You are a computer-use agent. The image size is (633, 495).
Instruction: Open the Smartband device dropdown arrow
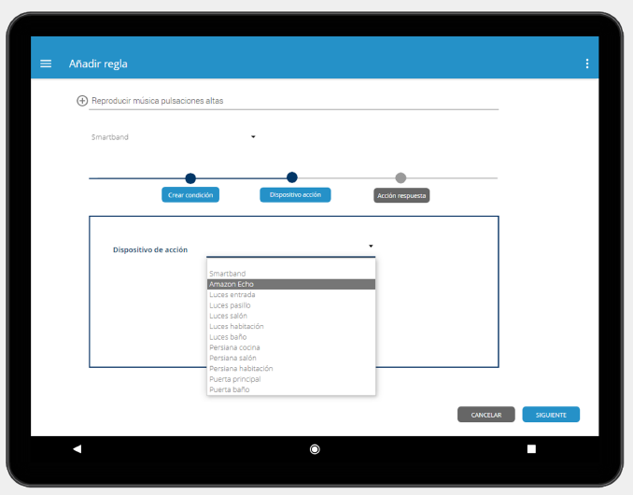click(x=253, y=137)
